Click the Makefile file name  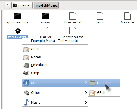pyautogui.click(x=127, y=22)
